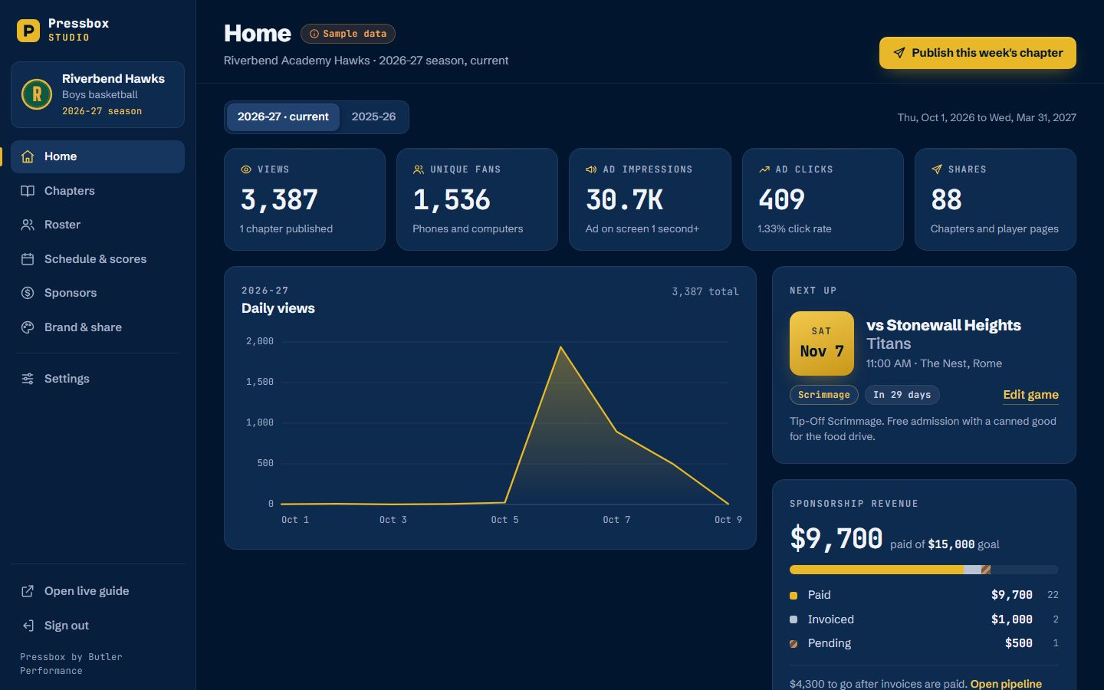
Task: Select Home in the sidebar
Action: coord(97,156)
